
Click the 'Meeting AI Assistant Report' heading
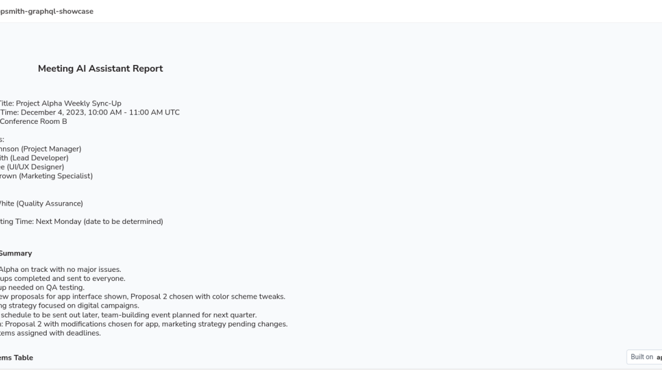coord(100,69)
